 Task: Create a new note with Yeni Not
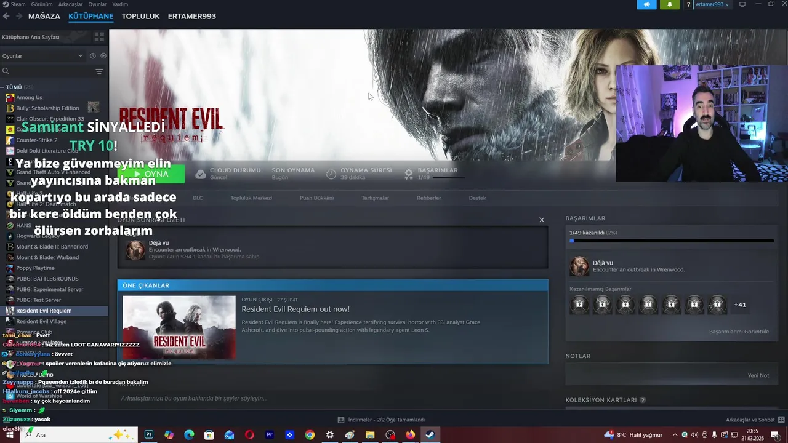coord(758,375)
